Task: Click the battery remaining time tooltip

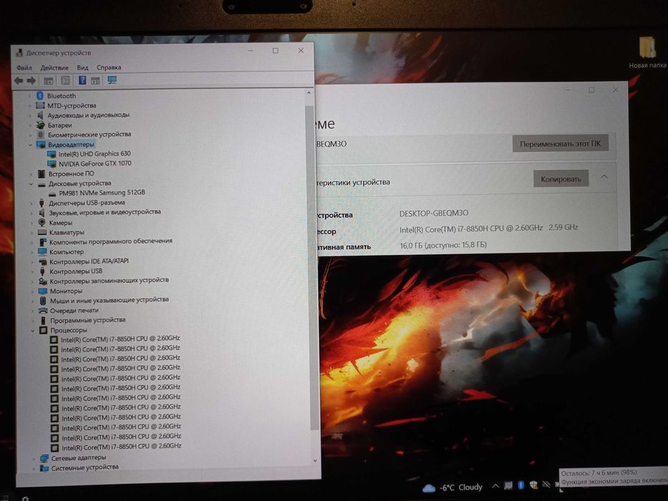Action: coord(614,477)
